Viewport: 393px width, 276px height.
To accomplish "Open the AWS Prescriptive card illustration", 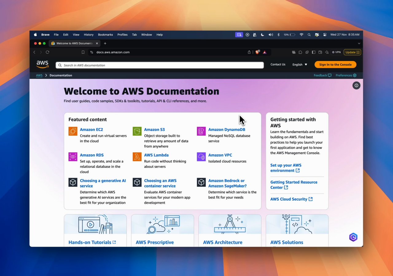I will click(x=162, y=224).
